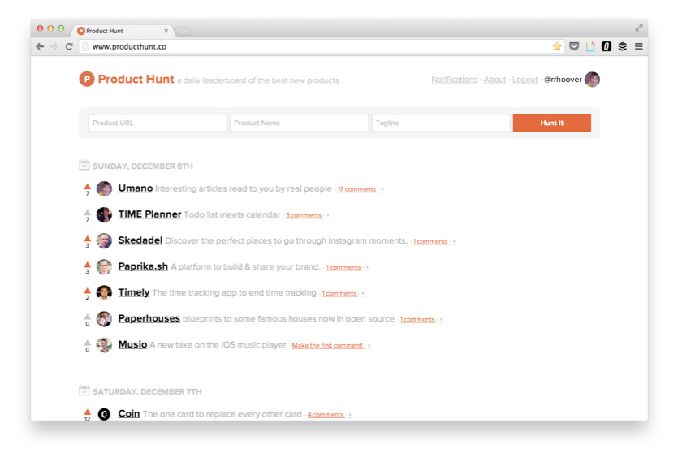Image resolution: width=678 pixels, height=462 pixels.
Task: Click the browser back arrow
Action: 40,46
